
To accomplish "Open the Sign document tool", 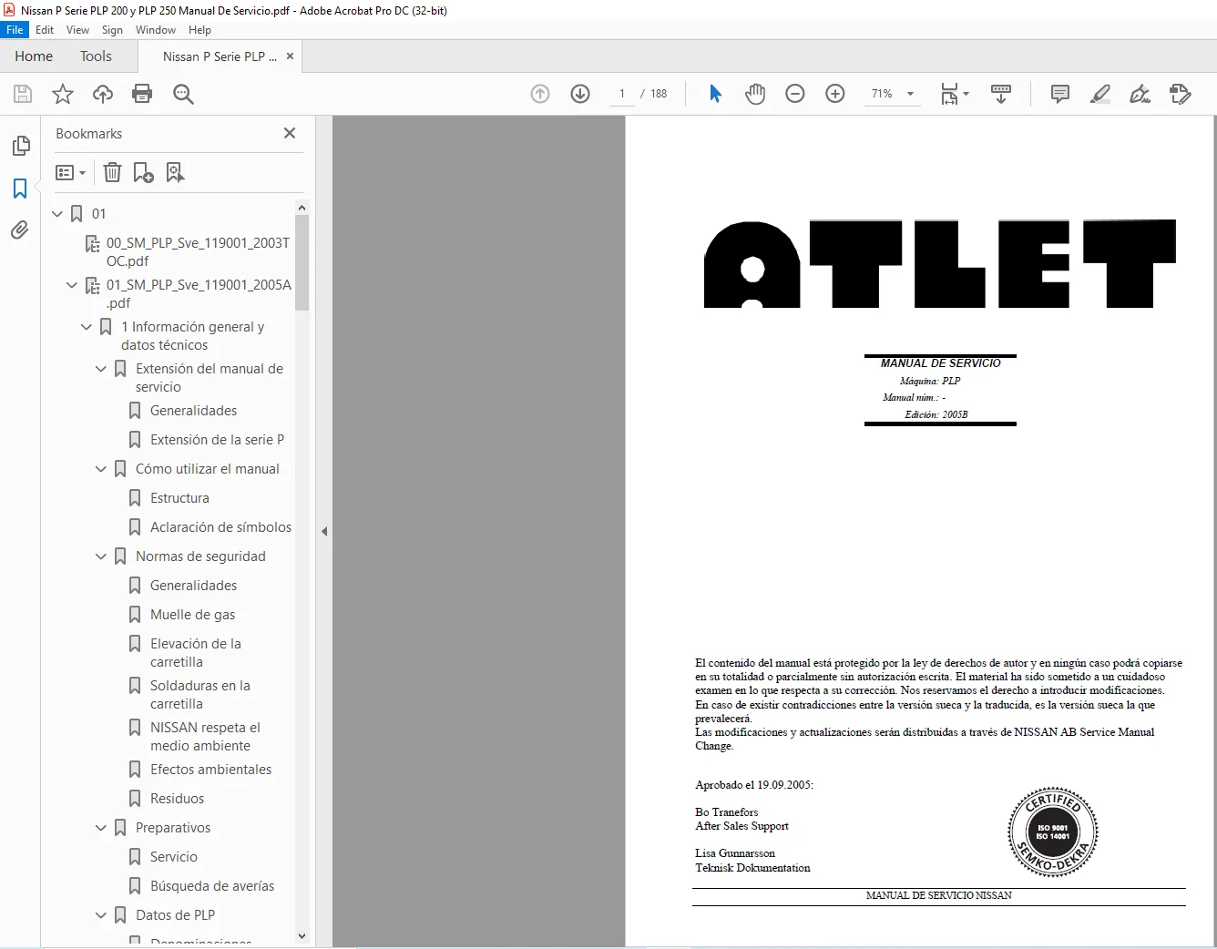I will pos(1140,94).
